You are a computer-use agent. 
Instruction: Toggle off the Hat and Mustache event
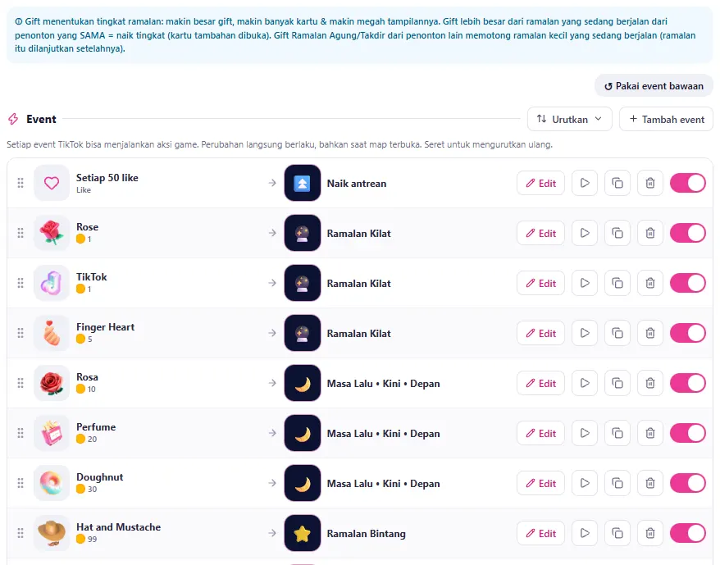[687, 533]
